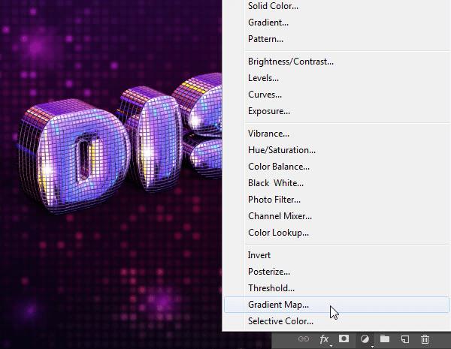
Task: Click new fill or adjustment layer icon
Action: pos(365,339)
